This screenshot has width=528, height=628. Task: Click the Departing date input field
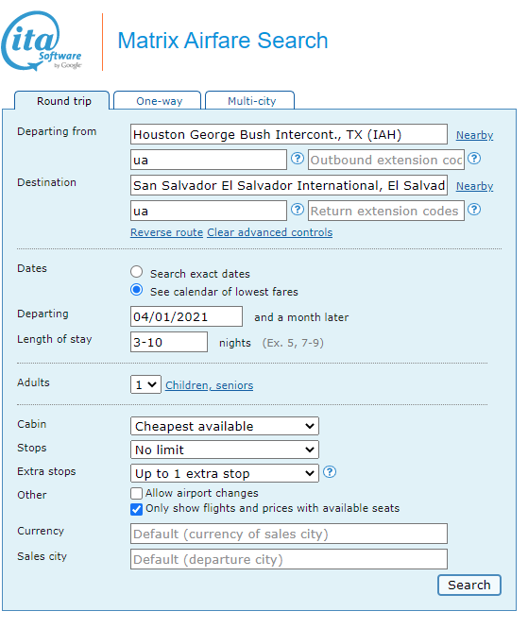click(x=186, y=316)
